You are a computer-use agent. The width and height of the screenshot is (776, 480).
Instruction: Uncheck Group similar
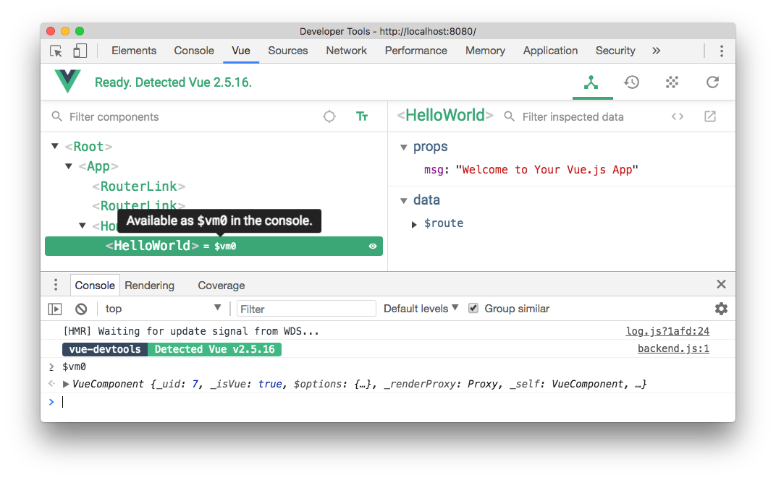[x=473, y=309]
